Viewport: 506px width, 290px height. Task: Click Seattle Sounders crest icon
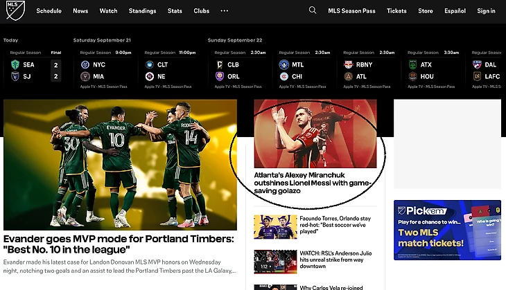[15, 64]
